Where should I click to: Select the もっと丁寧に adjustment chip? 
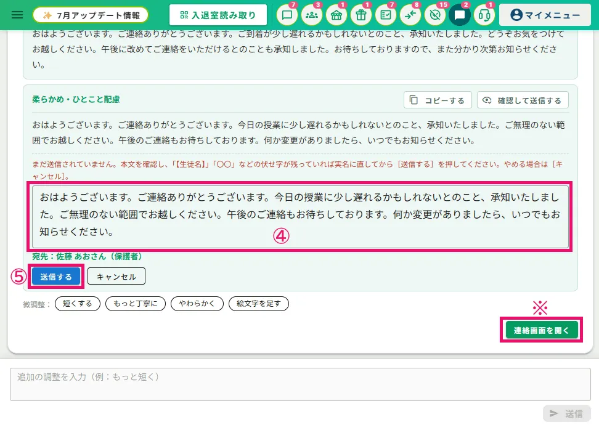point(135,304)
